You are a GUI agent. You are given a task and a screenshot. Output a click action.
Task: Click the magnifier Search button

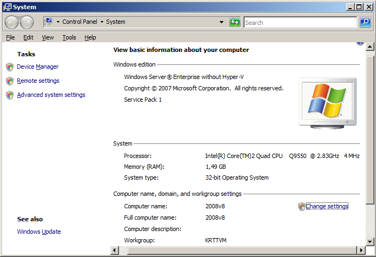click(365, 22)
